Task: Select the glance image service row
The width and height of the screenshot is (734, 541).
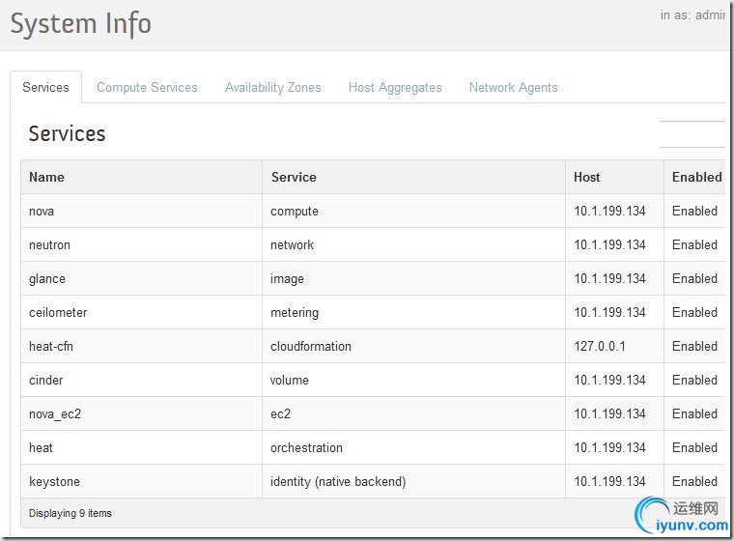Action: tap(47, 278)
